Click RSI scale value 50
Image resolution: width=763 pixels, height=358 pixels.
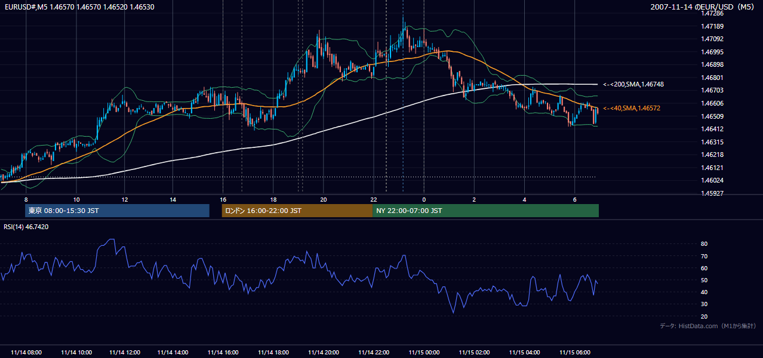(704, 280)
